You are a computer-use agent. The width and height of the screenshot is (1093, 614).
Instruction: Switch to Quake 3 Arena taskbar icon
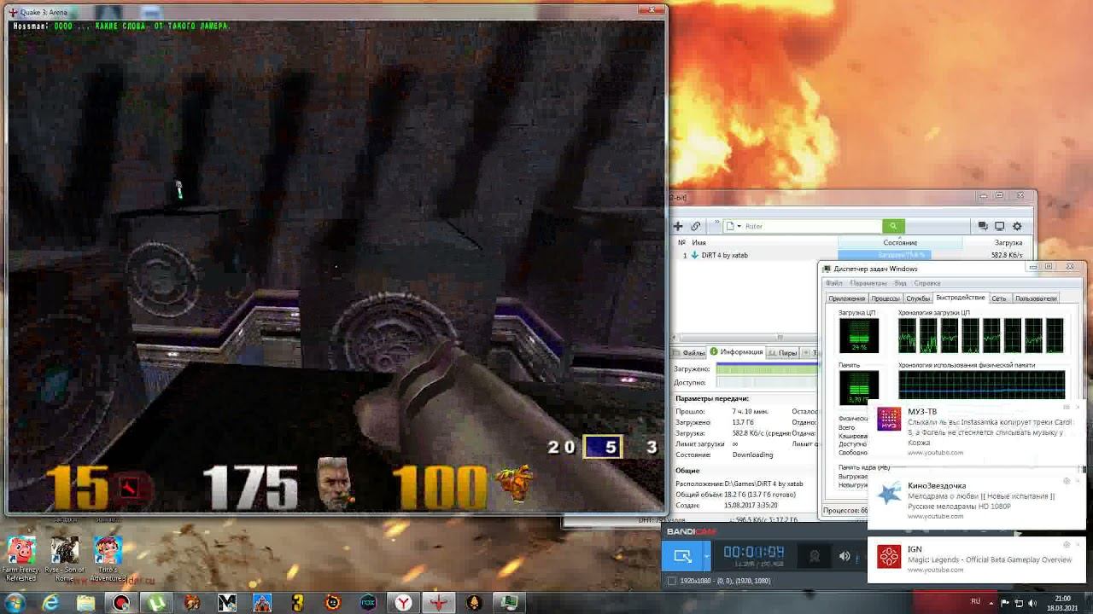tap(439, 603)
